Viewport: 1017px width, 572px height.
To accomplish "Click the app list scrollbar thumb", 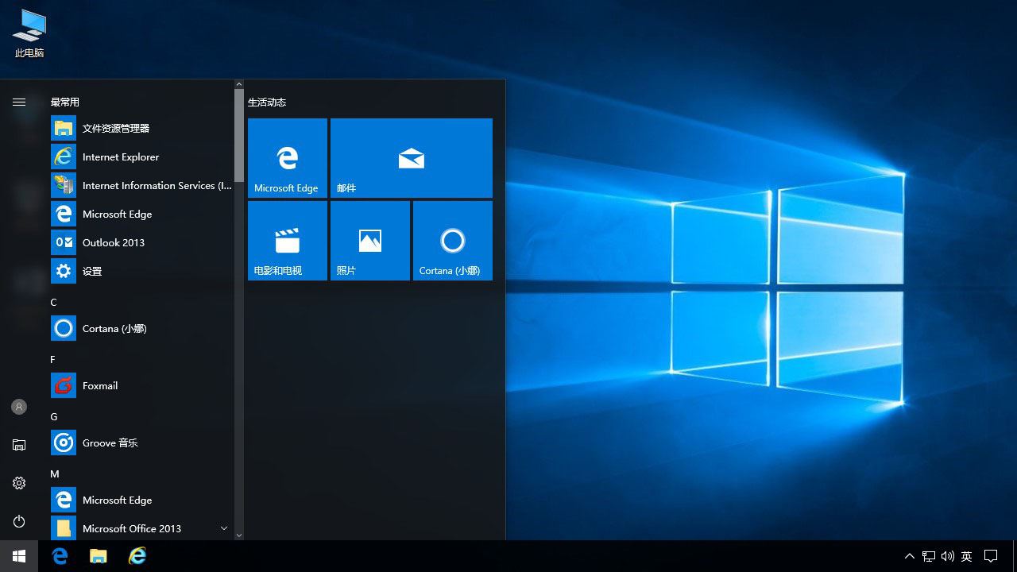I will (239, 135).
